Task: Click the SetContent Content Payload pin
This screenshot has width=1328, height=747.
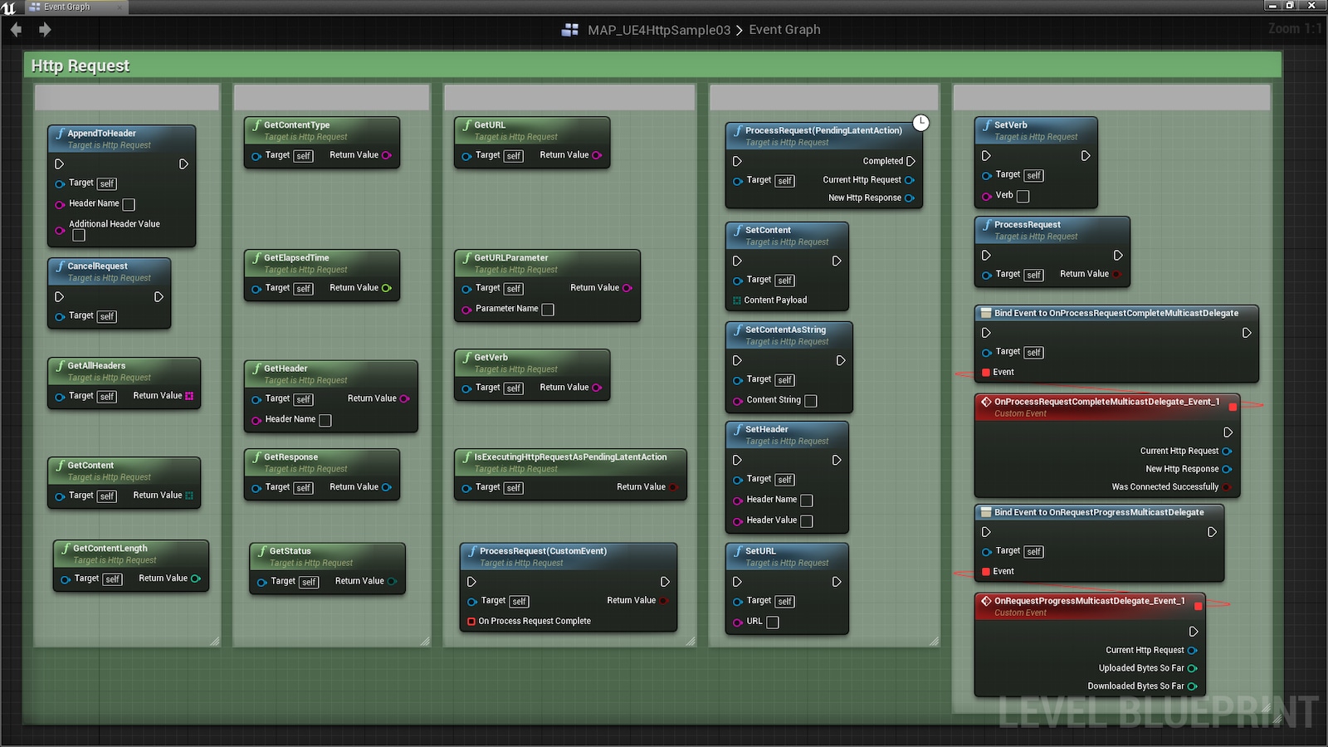Action: pos(736,300)
